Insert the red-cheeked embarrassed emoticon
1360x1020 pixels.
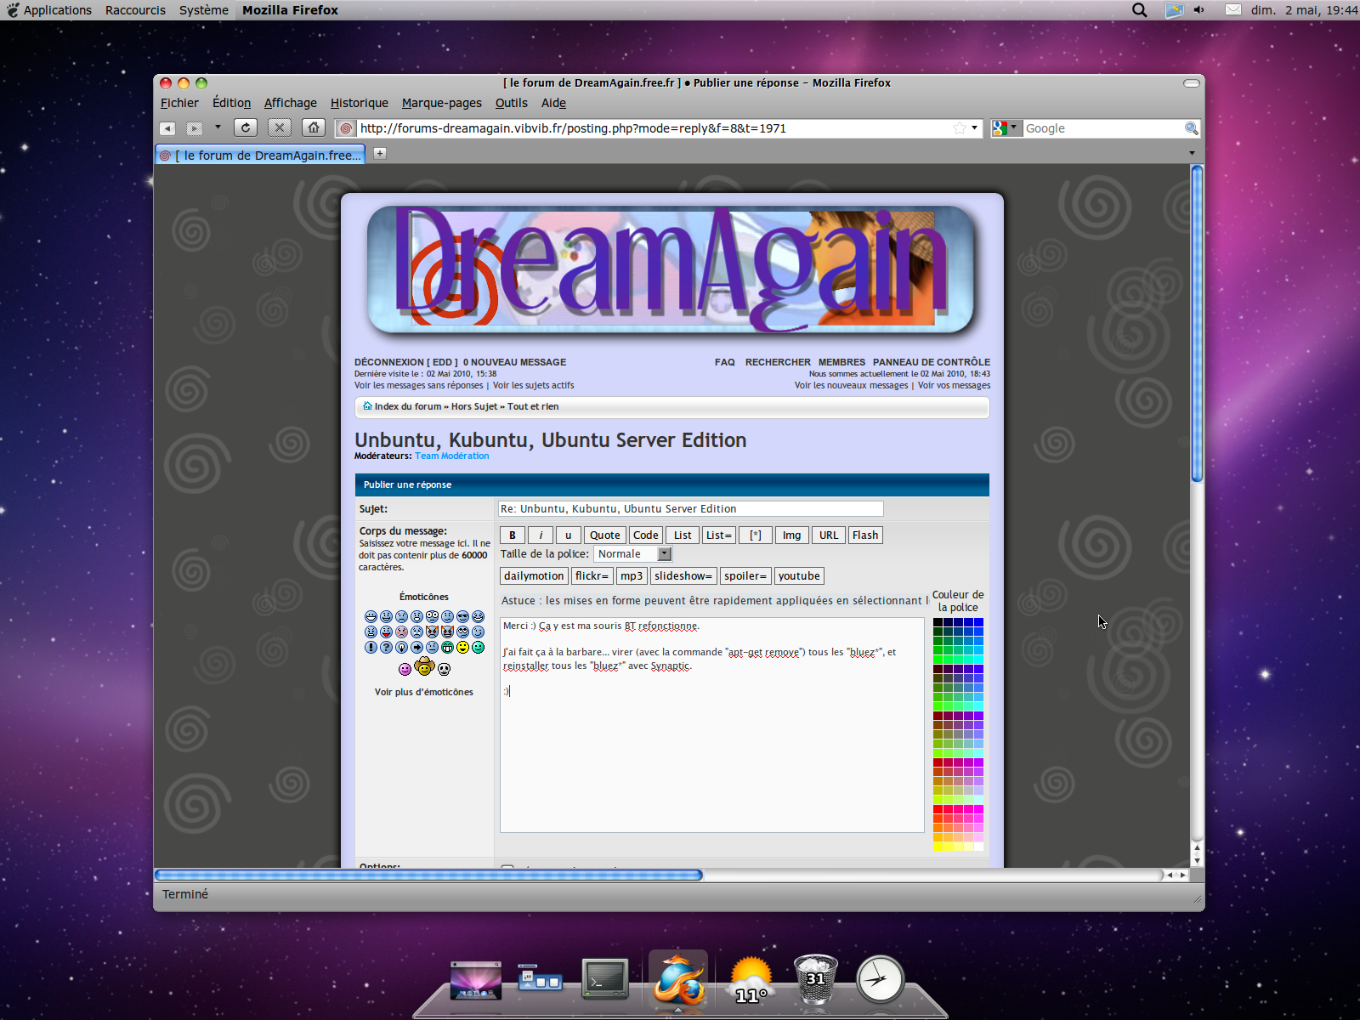tap(401, 632)
